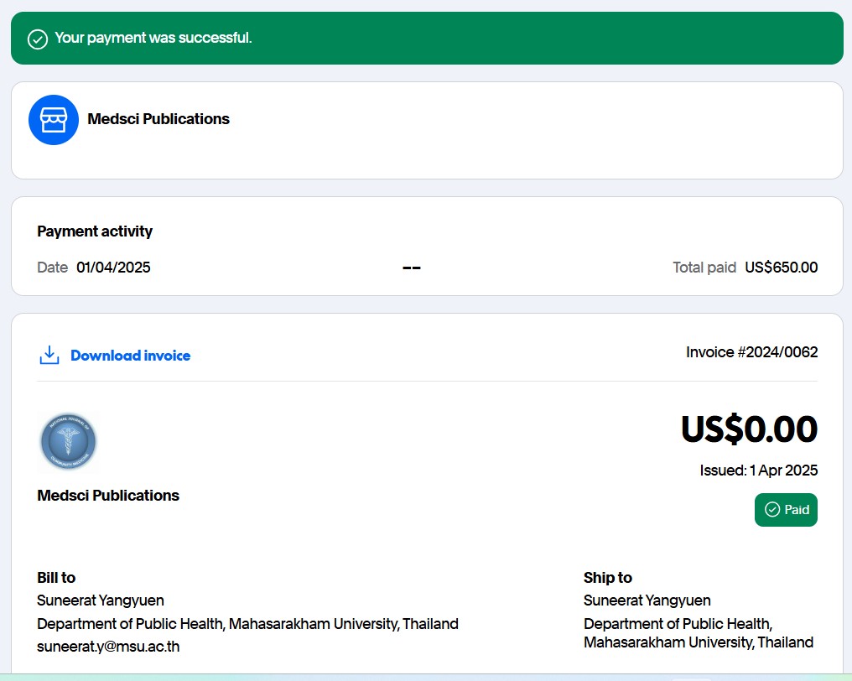Click the download arrow icon

click(x=49, y=356)
